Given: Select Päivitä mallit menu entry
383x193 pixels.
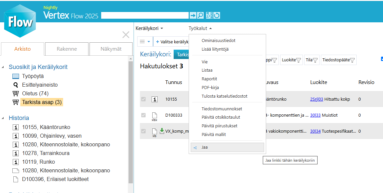Looking at the screenshot, I should pyautogui.click(x=213, y=135).
